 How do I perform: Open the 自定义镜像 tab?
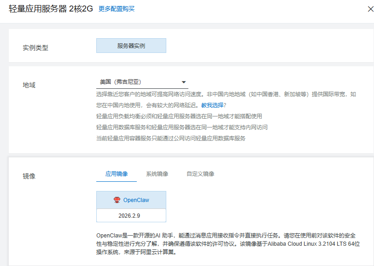(x=200, y=174)
